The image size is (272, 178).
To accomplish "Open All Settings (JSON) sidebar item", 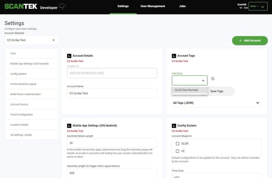I will (32, 135).
